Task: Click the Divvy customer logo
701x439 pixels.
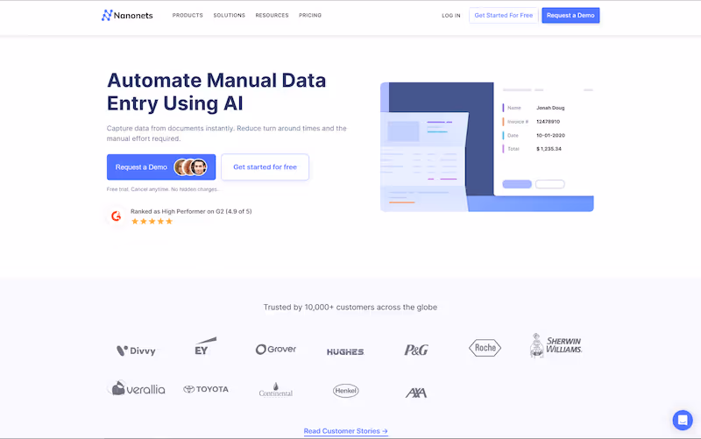Action: 136,350
